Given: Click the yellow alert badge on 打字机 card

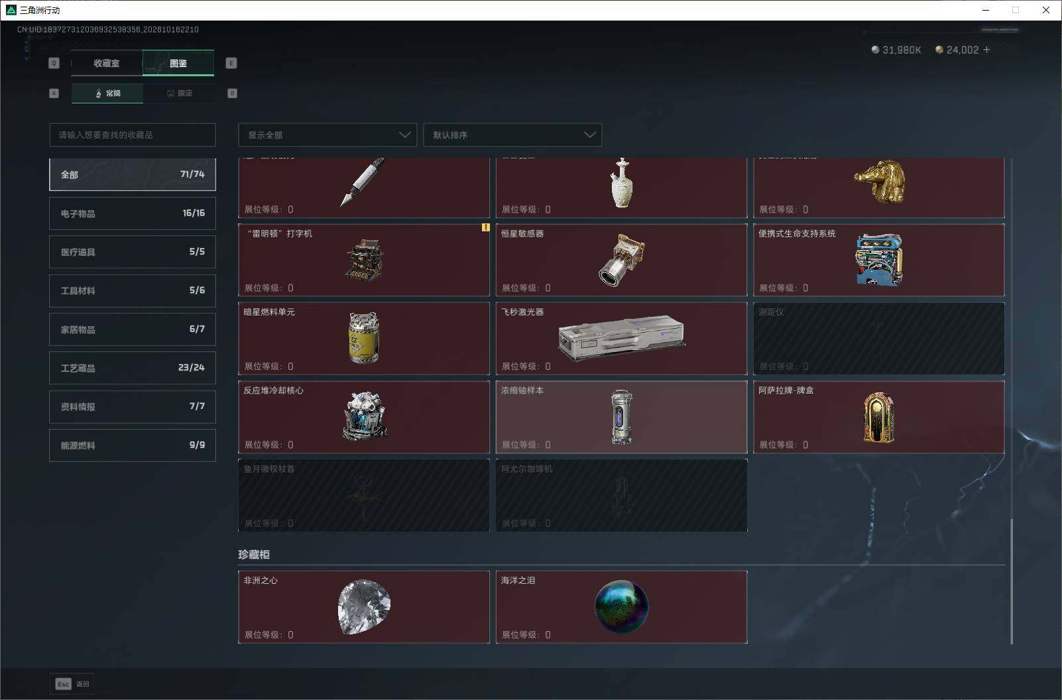Looking at the screenshot, I should point(485,227).
